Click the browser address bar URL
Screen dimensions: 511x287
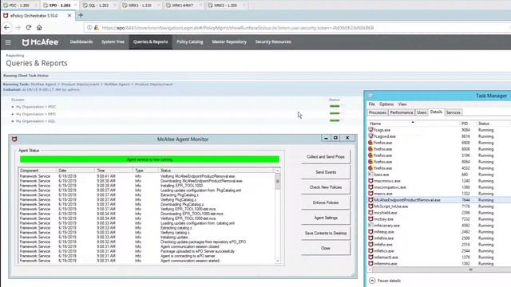click(x=238, y=28)
